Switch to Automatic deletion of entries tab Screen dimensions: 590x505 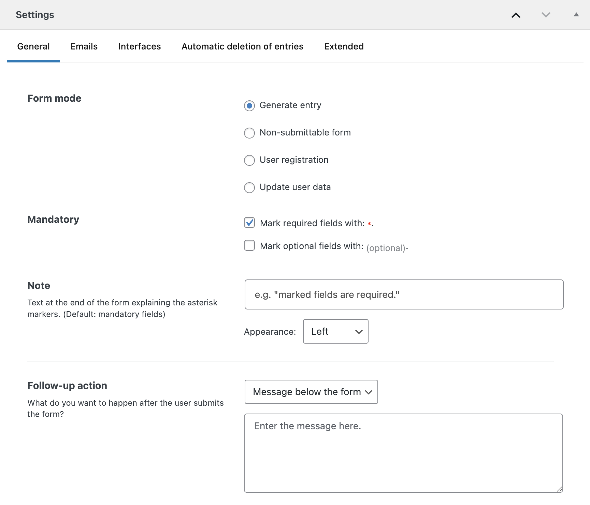pyautogui.click(x=242, y=46)
